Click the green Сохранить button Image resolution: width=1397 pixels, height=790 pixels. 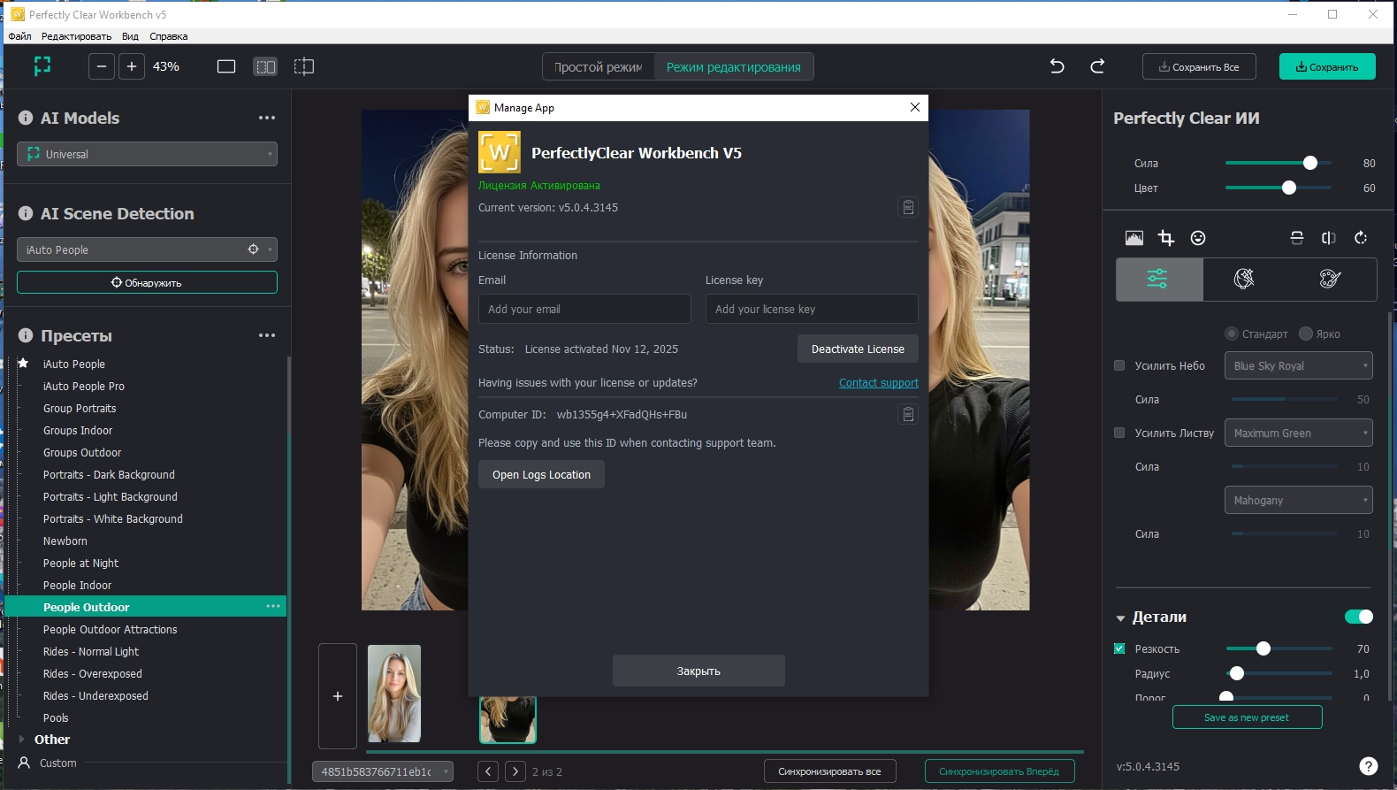pyautogui.click(x=1327, y=66)
